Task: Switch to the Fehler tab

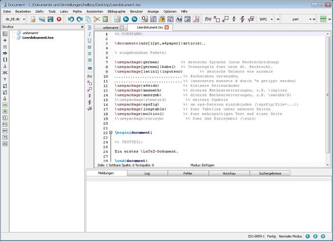Action: [x=188, y=174]
